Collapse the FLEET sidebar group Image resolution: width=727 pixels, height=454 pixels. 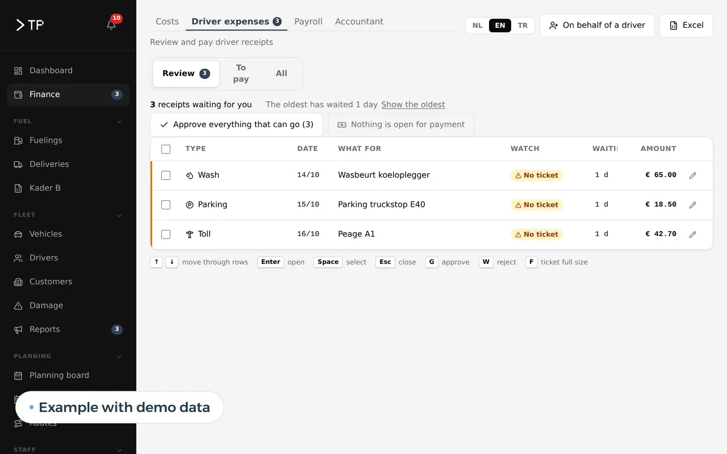click(x=119, y=215)
